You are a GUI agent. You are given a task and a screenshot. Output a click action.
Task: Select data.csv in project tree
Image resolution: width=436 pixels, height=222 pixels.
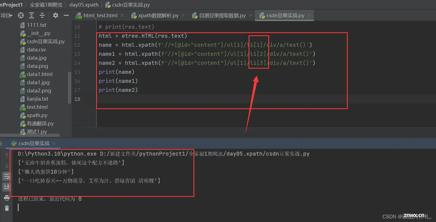tap(36, 50)
